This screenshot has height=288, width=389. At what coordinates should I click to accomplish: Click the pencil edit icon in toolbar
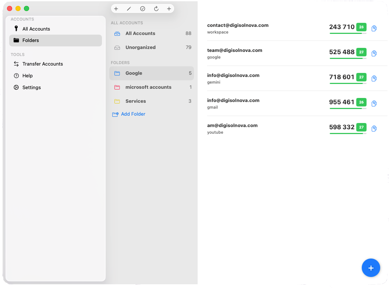pyautogui.click(x=129, y=8)
